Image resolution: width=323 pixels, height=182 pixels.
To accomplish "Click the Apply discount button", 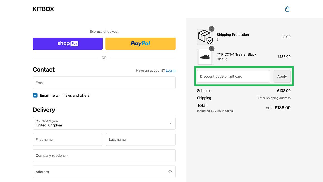I will 282,76.
